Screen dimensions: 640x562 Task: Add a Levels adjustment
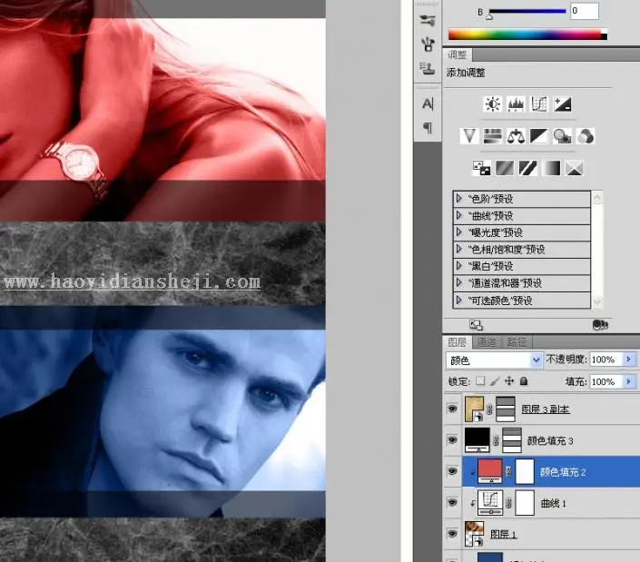click(516, 104)
